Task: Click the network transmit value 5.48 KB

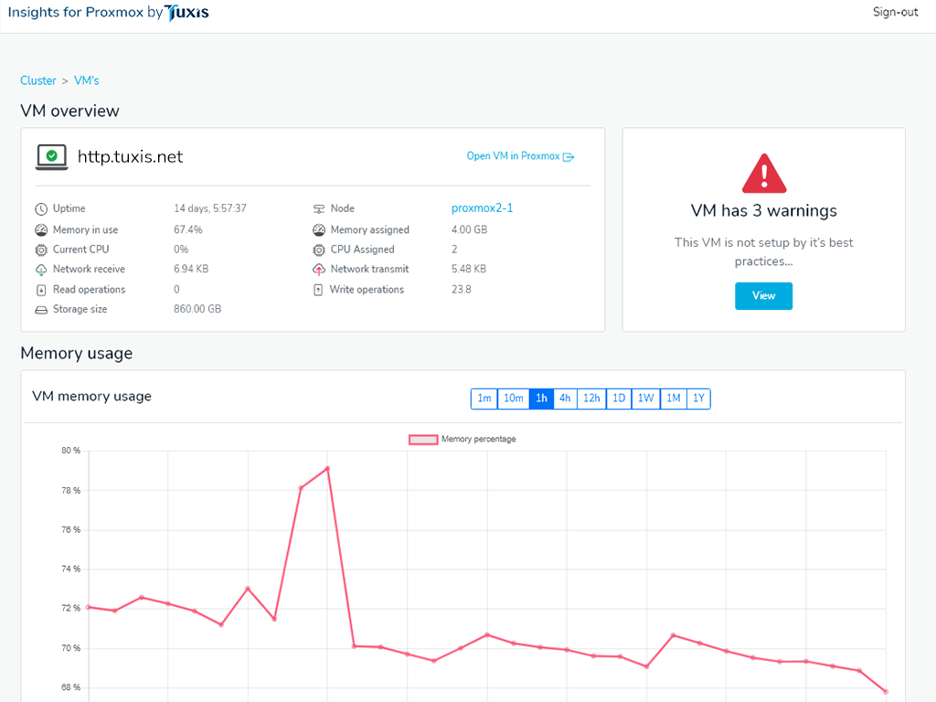Action: click(x=469, y=270)
